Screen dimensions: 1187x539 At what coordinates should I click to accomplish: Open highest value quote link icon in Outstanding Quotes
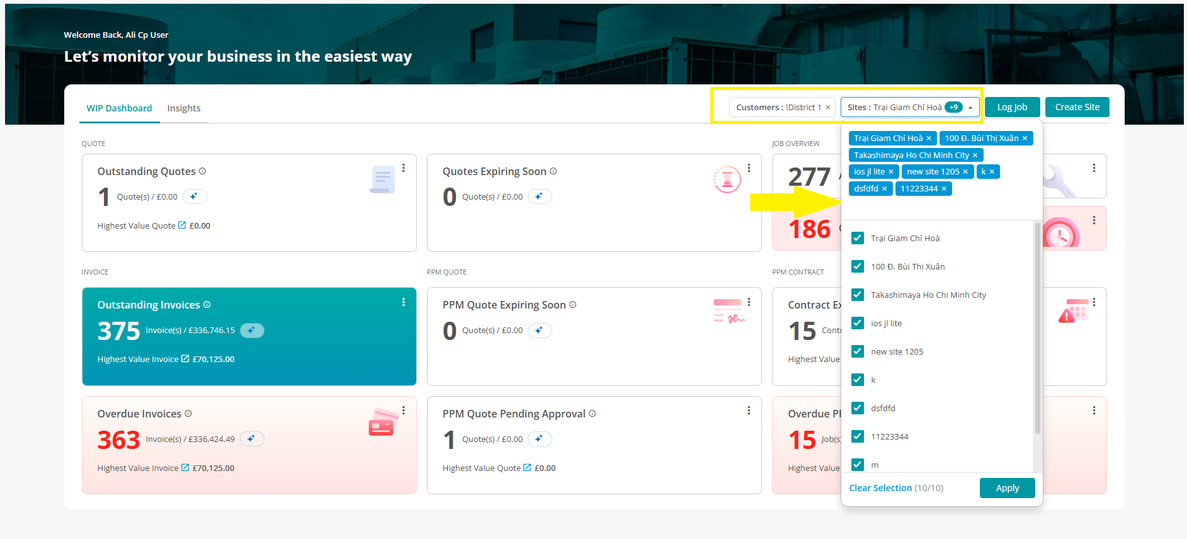(182, 225)
